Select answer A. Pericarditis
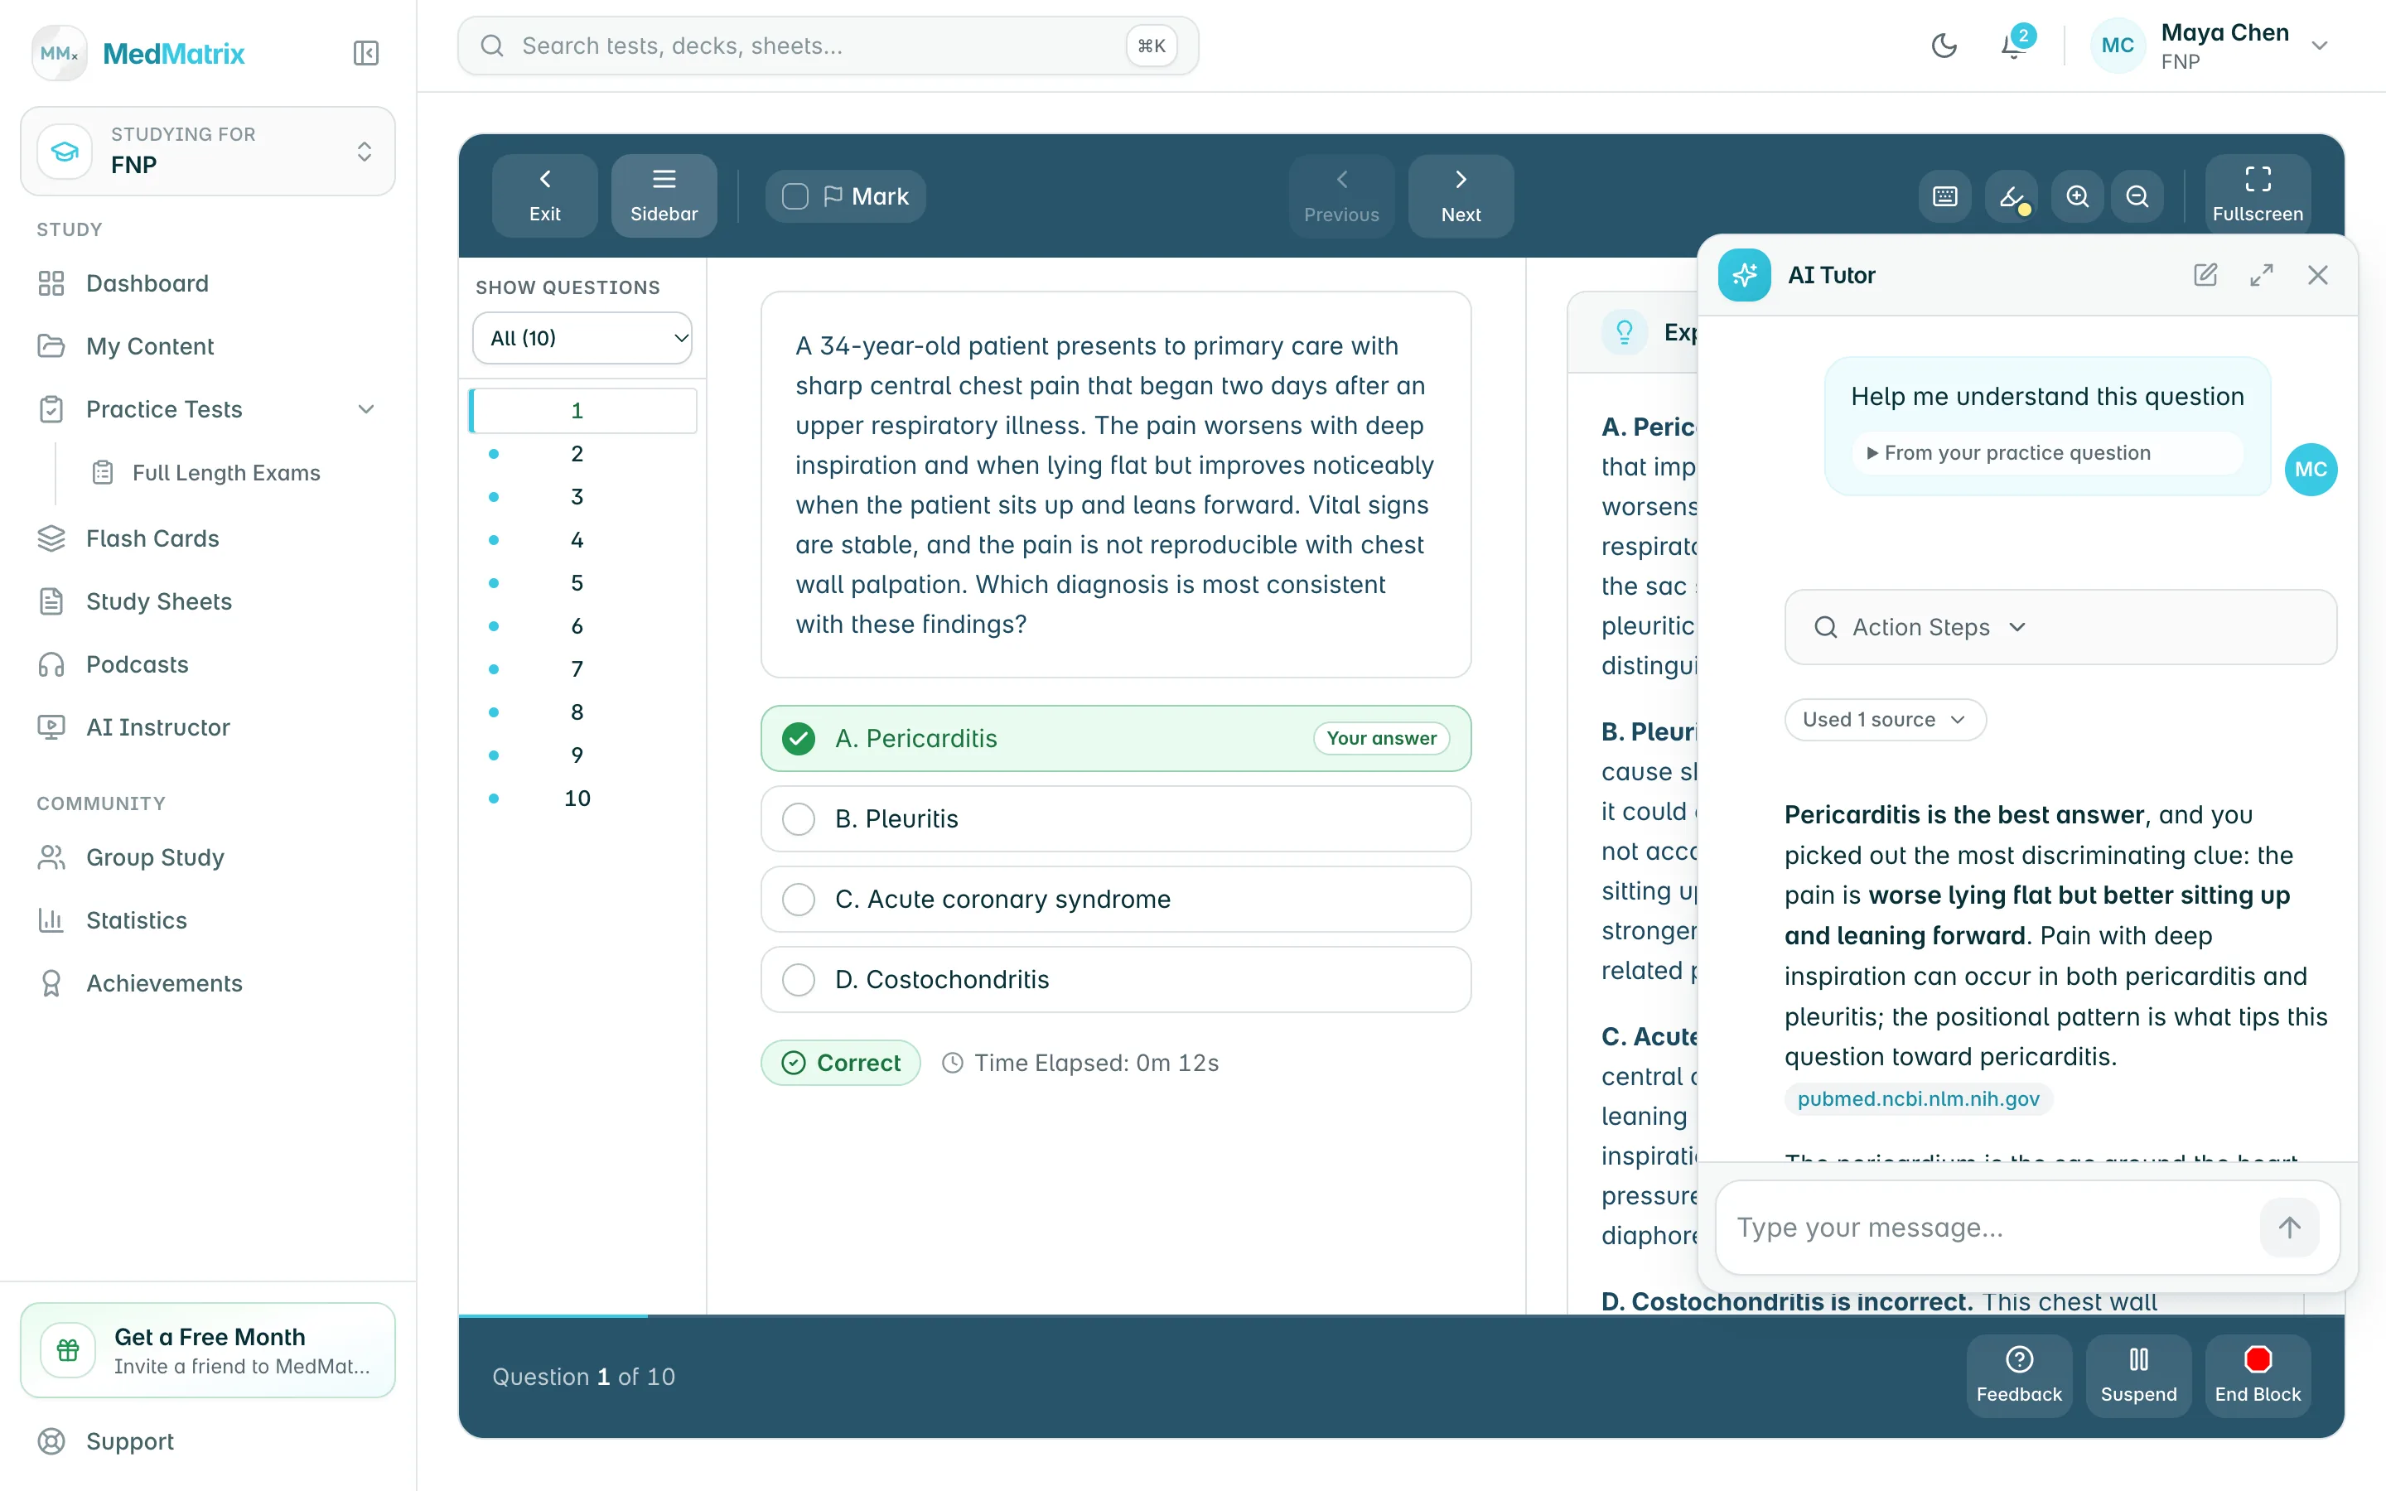 coord(1115,739)
